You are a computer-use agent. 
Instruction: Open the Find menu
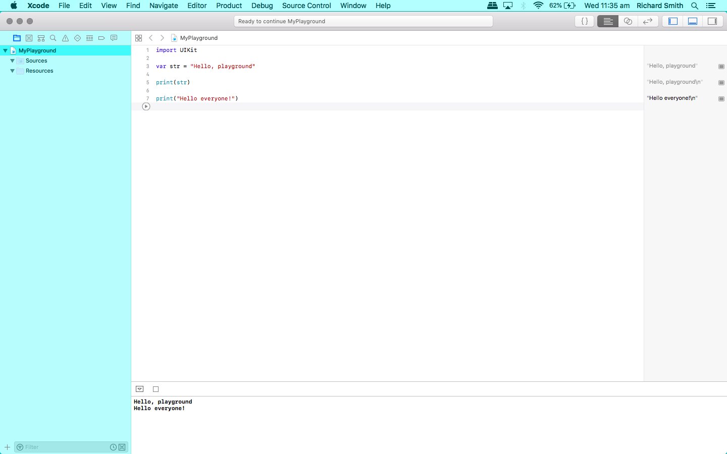click(133, 6)
